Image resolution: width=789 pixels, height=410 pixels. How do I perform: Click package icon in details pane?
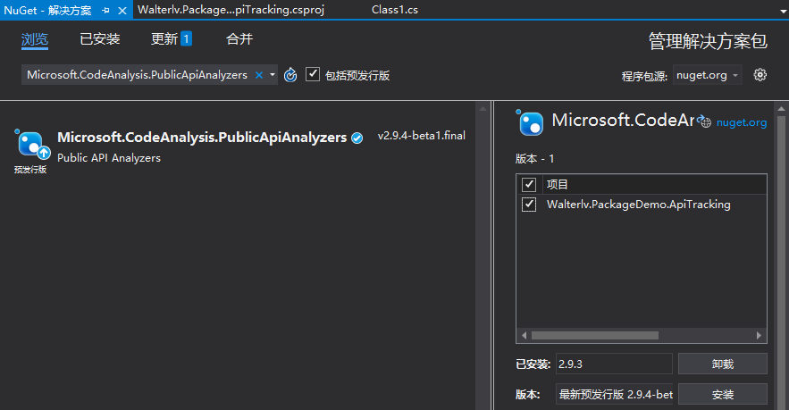tap(530, 122)
